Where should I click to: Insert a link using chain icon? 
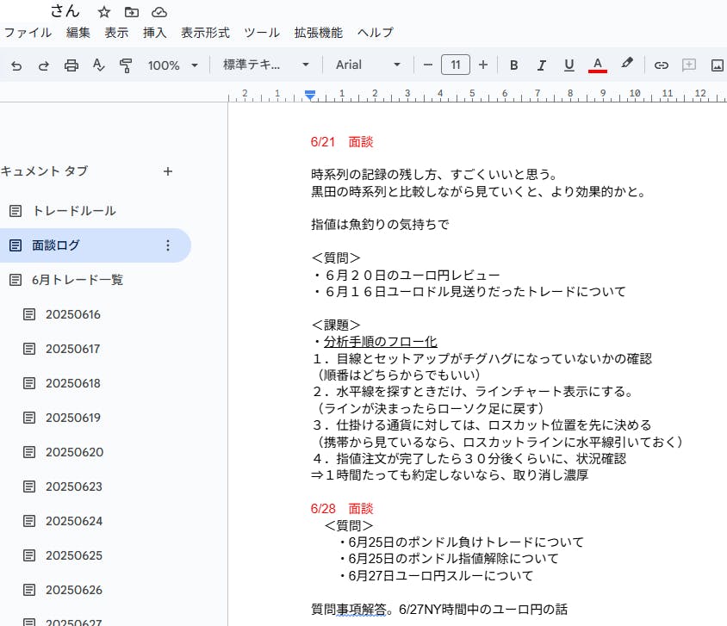(661, 65)
